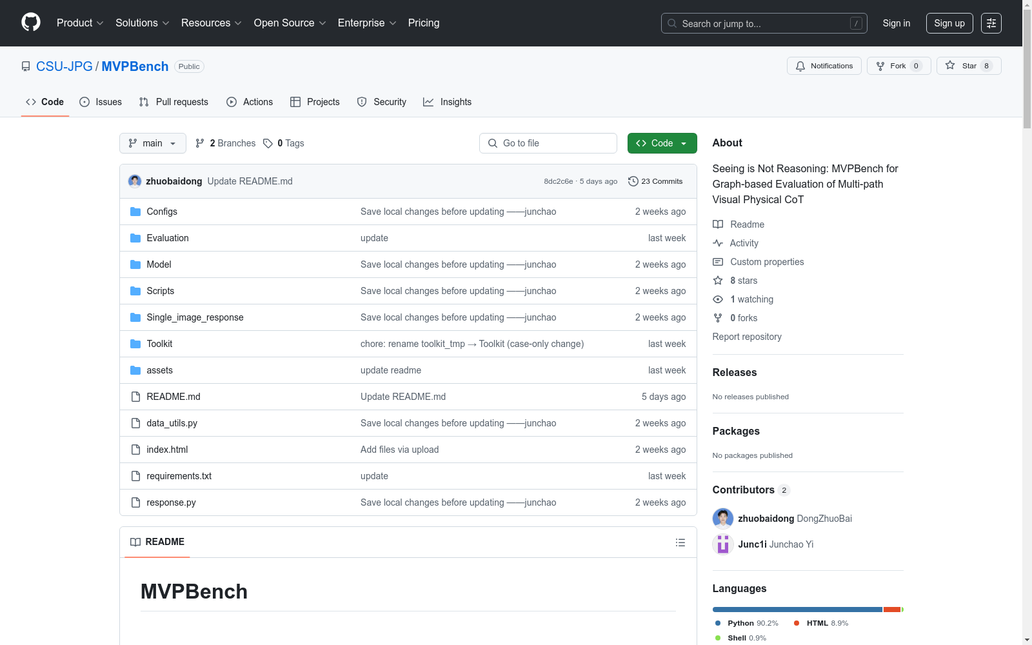Open the Code tab
The width and height of the screenshot is (1032, 645).
pyautogui.click(x=45, y=102)
